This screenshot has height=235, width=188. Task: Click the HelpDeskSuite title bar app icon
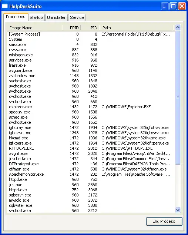coord(5,6)
